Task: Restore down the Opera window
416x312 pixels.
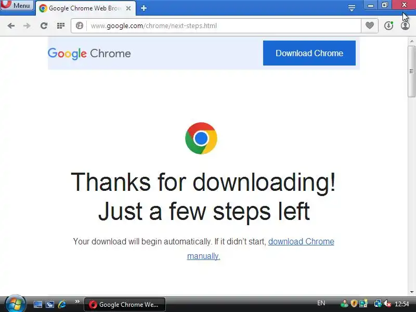Action: coord(385,5)
